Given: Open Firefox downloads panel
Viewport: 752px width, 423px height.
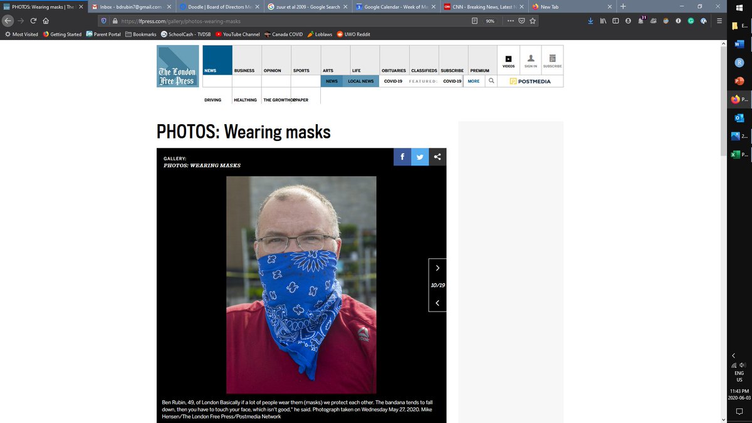Looking at the screenshot, I should pyautogui.click(x=590, y=20).
